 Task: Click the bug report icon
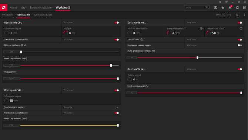pos(220,2)
